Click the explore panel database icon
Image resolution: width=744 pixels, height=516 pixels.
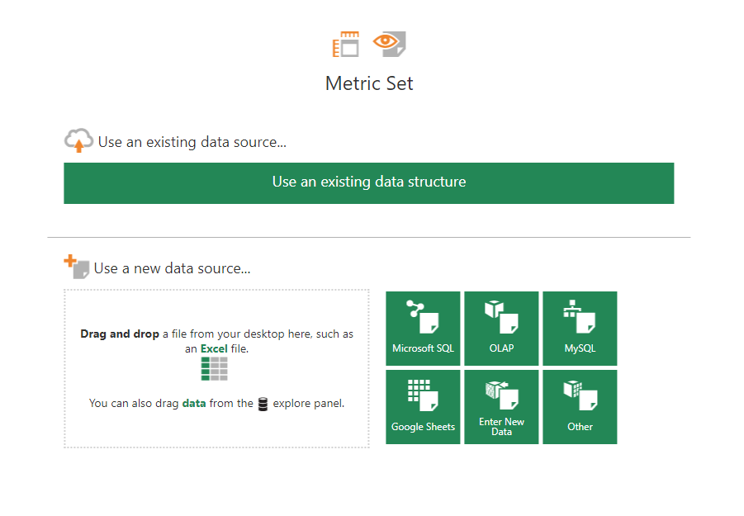pyautogui.click(x=263, y=404)
